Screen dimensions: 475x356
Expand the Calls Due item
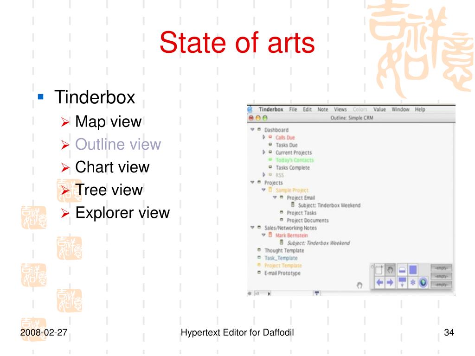(264, 137)
